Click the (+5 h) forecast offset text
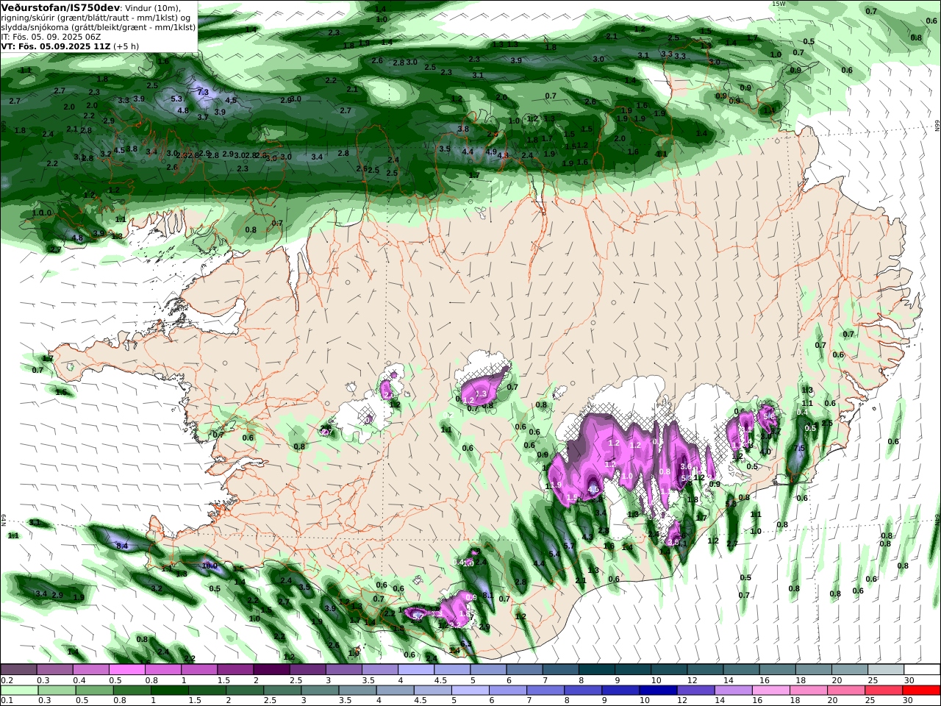This screenshot has height=706, width=941. click(x=126, y=46)
